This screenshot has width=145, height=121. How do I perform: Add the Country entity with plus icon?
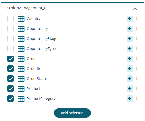130,19
